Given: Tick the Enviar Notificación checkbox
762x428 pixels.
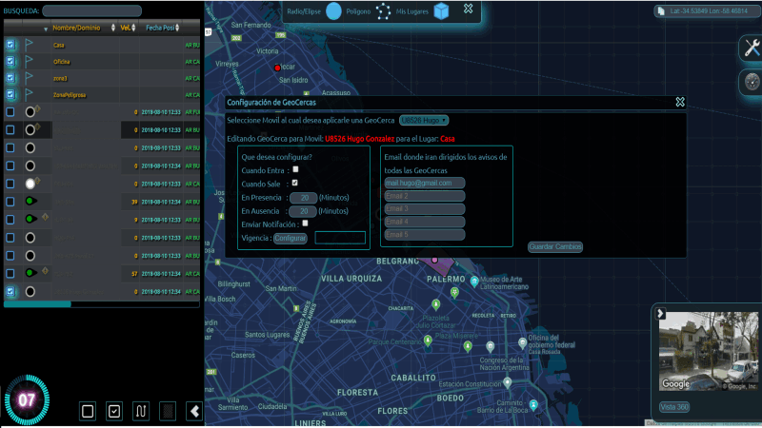Looking at the screenshot, I should click(304, 224).
